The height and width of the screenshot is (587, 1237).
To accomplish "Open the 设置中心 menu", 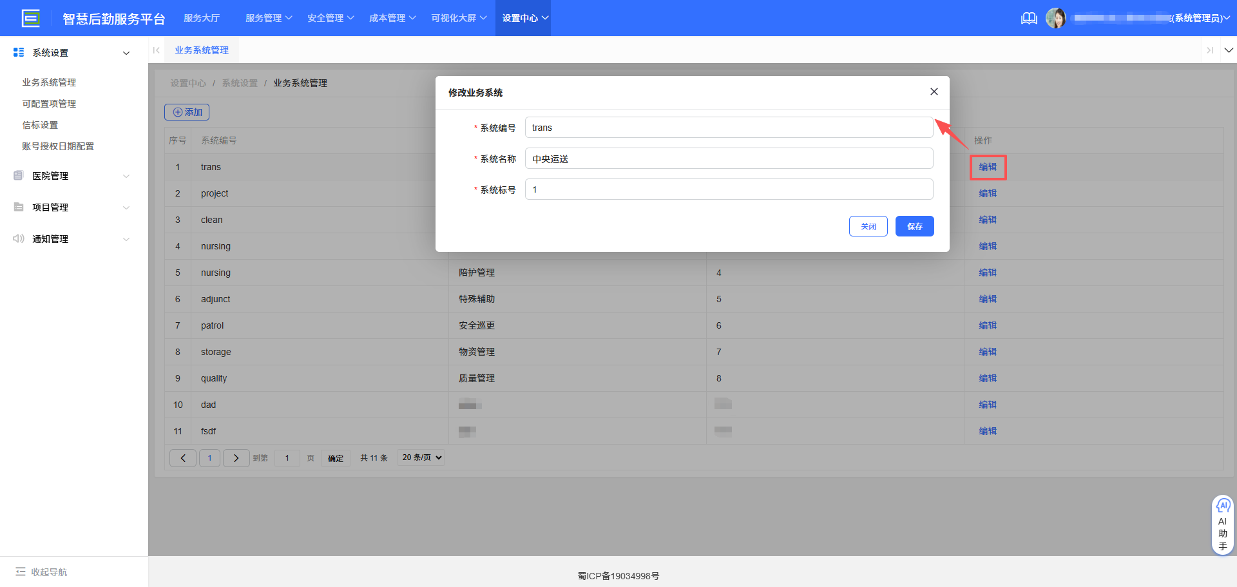I will (x=523, y=17).
